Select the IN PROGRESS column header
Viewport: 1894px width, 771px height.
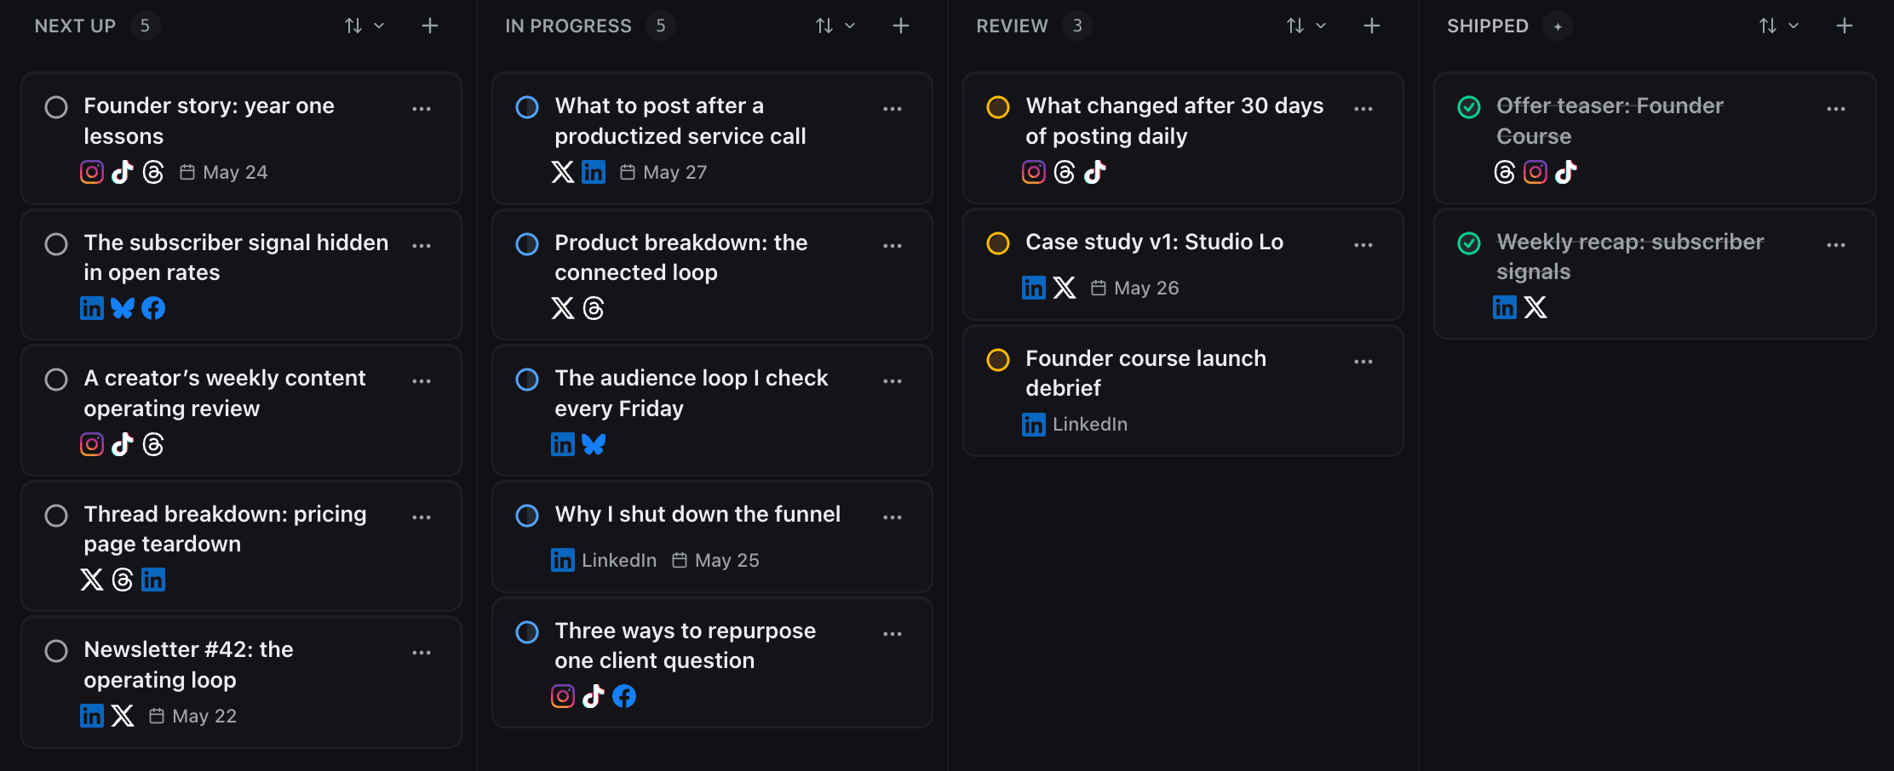coord(569,26)
